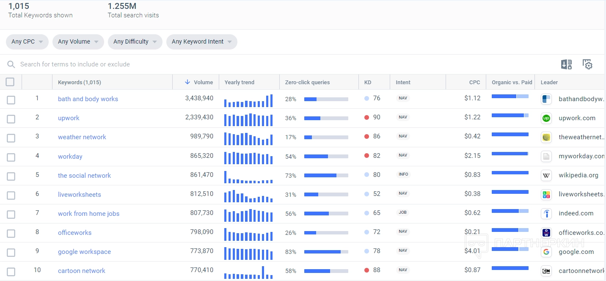Select the workday row checkbox

(11, 157)
